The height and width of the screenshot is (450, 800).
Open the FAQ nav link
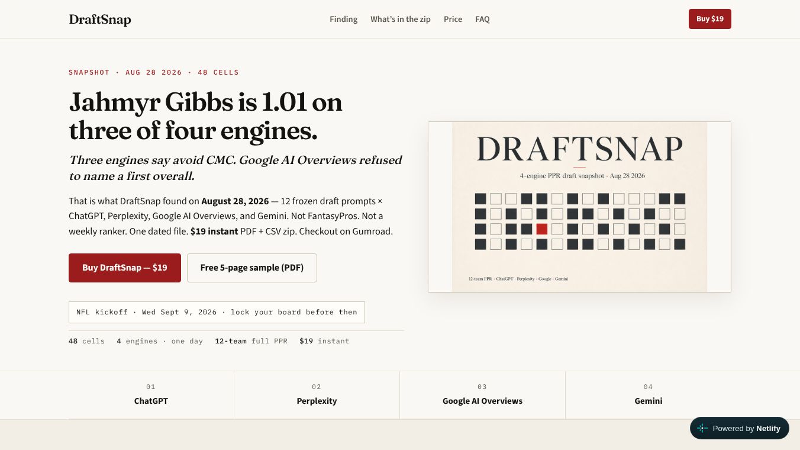(x=482, y=19)
